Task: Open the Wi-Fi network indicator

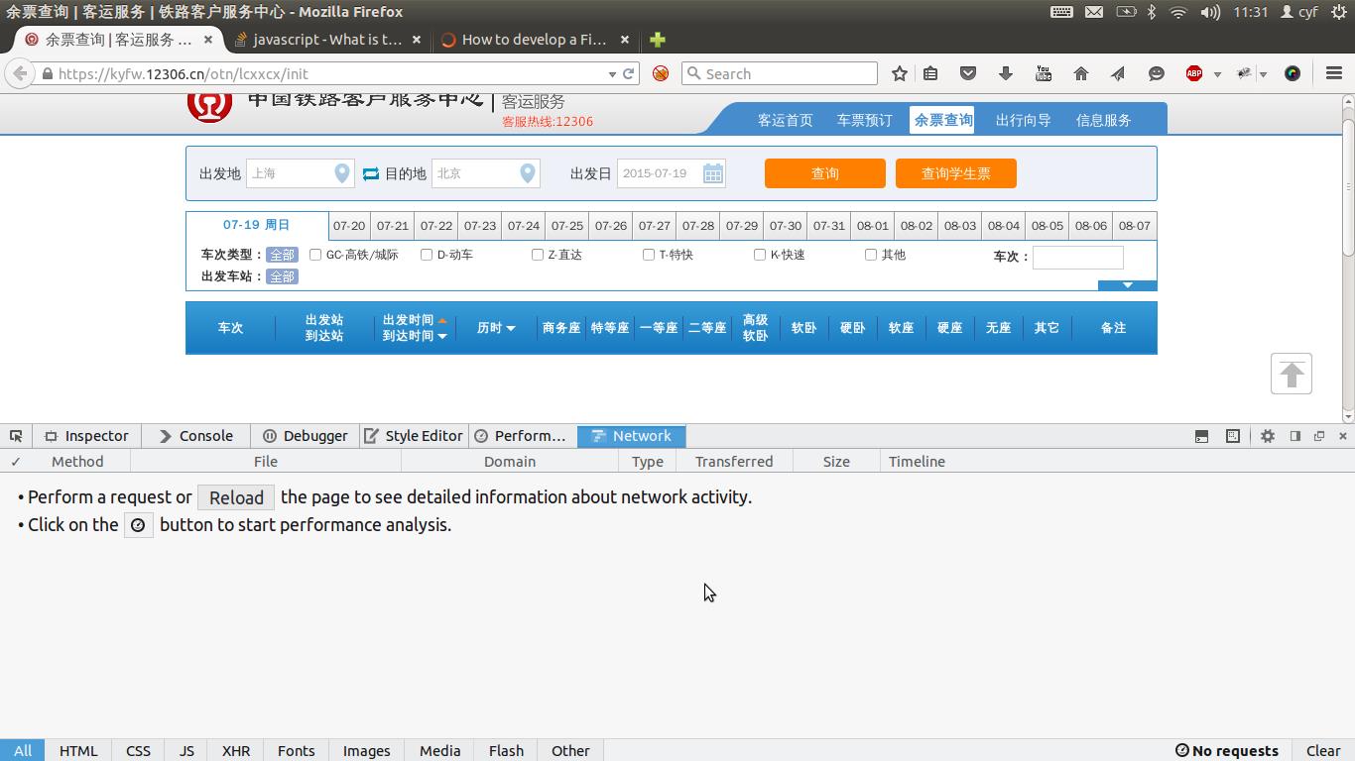Action: [1178, 12]
